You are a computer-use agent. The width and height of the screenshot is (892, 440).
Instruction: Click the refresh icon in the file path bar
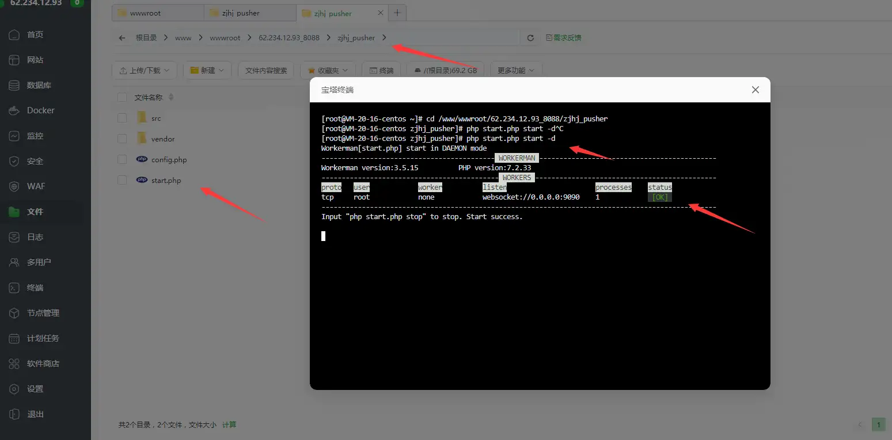[529, 37]
